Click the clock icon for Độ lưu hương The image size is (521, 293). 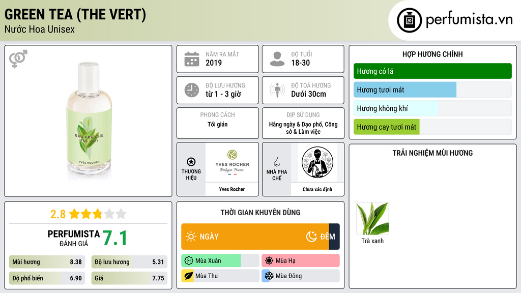click(192, 90)
